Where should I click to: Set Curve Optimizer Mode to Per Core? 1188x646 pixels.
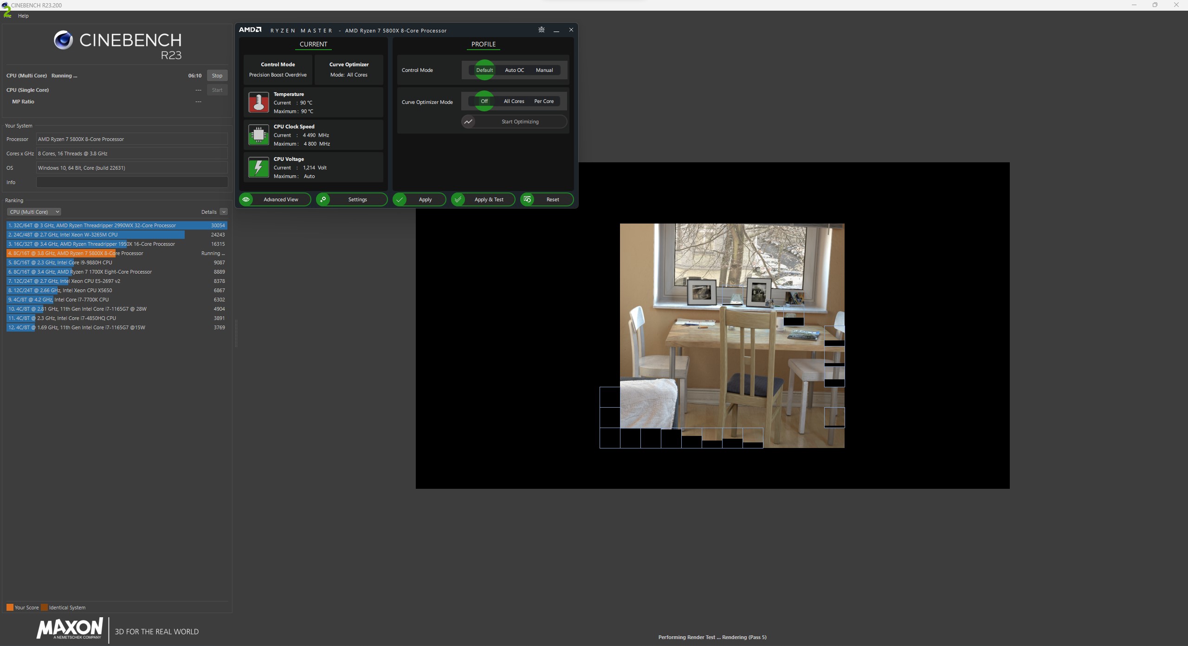point(543,101)
